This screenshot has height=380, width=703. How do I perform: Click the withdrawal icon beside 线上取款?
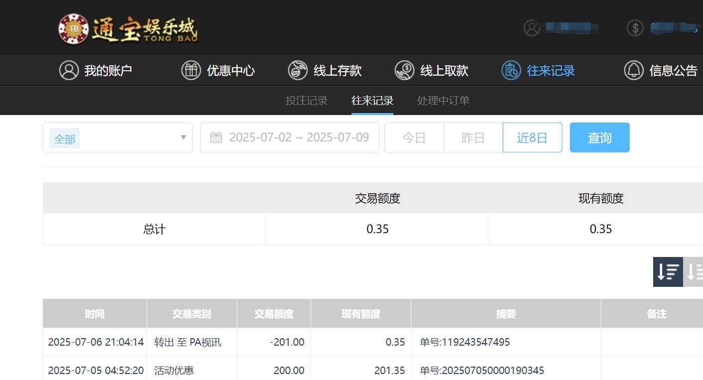[405, 70]
